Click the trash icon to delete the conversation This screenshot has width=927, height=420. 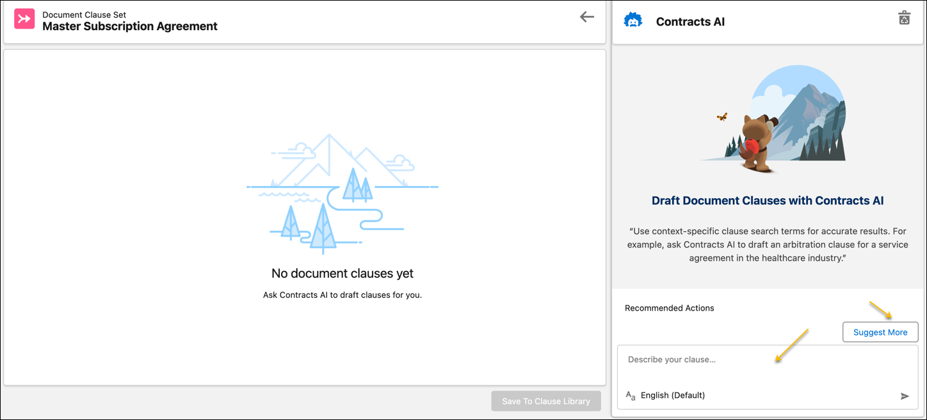tap(904, 17)
